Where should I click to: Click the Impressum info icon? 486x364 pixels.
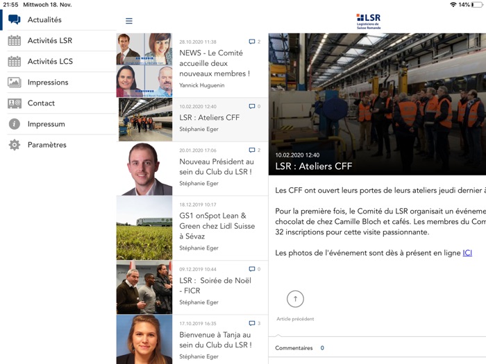click(15, 124)
